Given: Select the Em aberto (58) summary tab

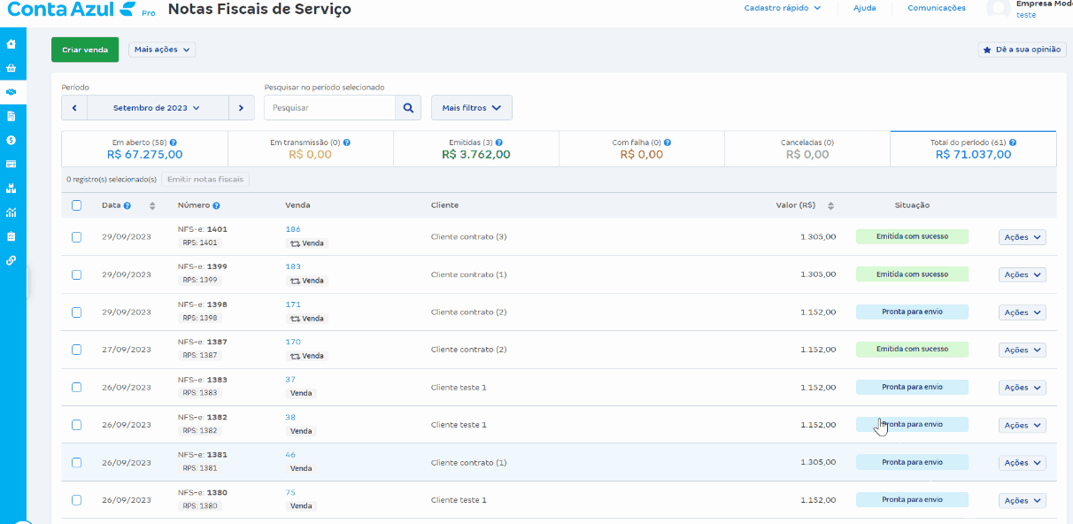Looking at the screenshot, I should point(144,149).
